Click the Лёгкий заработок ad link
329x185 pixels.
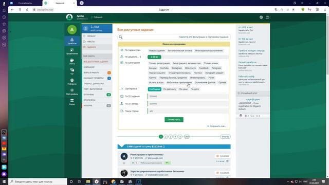(x=247, y=62)
